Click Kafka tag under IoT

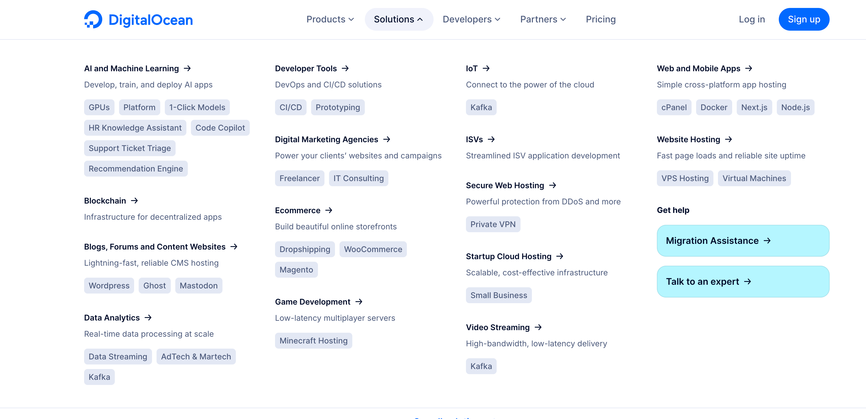coord(481,107)
